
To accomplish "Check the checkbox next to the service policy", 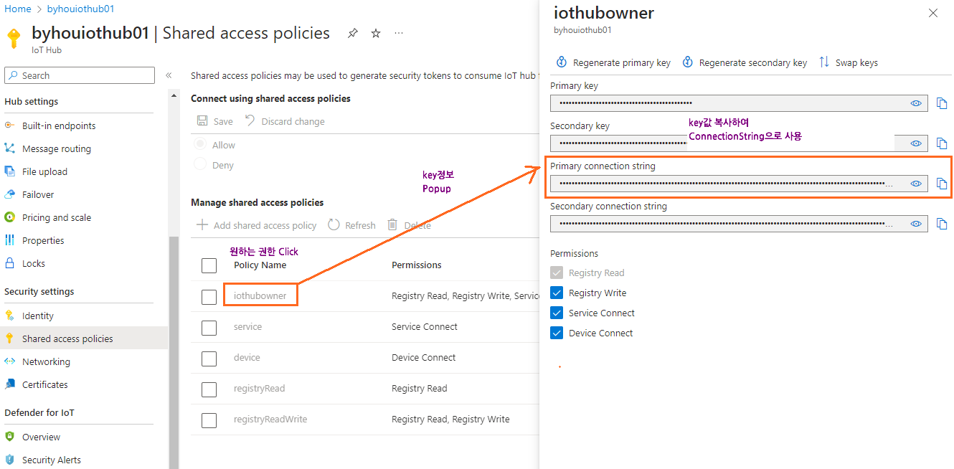I will [209, 327].
